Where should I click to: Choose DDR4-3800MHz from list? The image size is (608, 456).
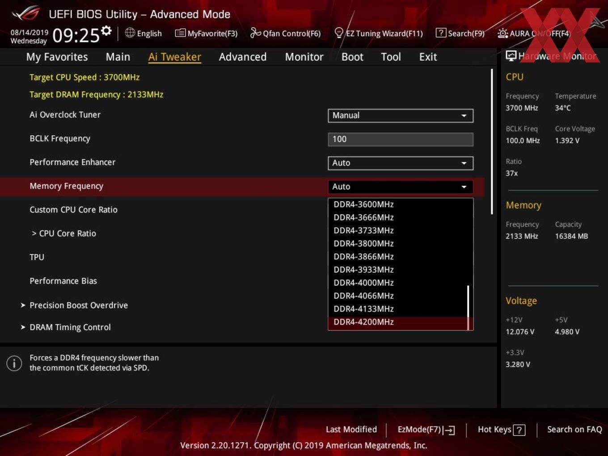coord(400,243)
